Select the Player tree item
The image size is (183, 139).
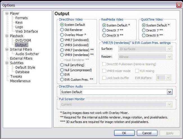(x=14, y=14)
